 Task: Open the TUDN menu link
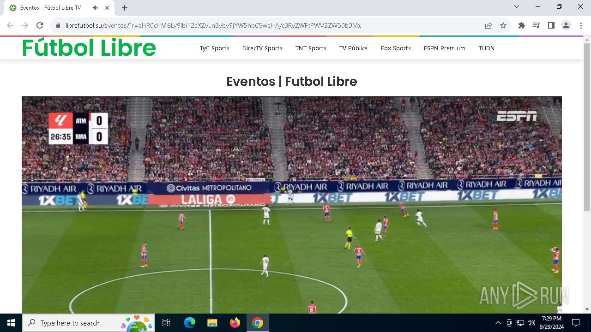(x=487, y=48)
